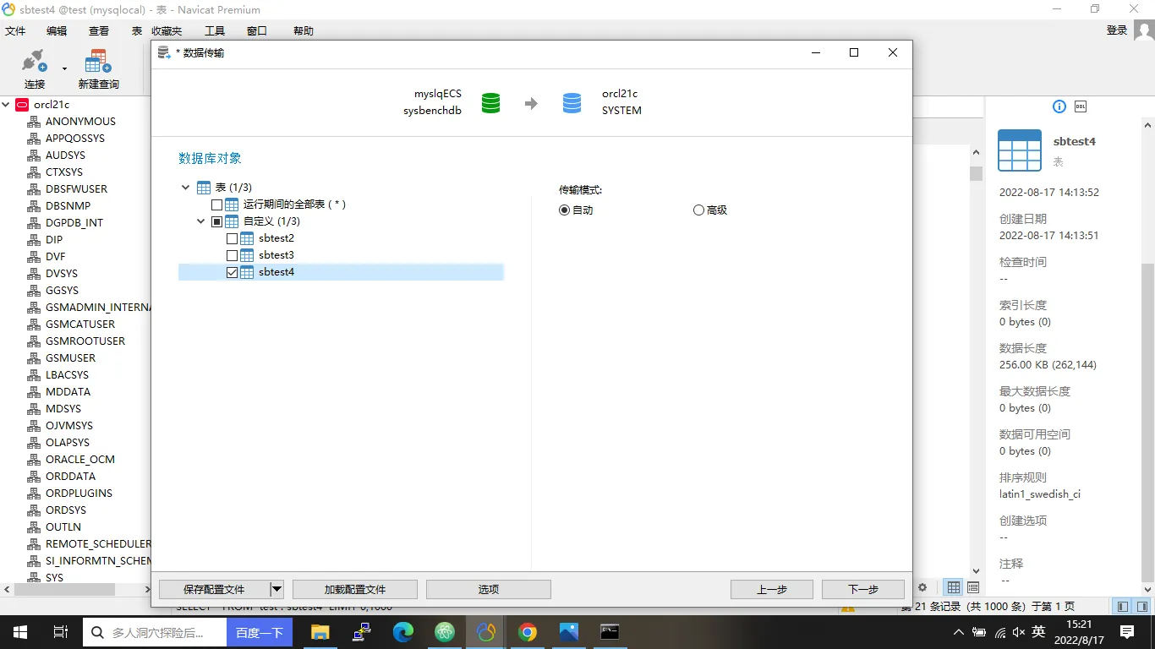Click the user avatar icon beside 登录
Screen dimensions: 1155x649
1144,30
